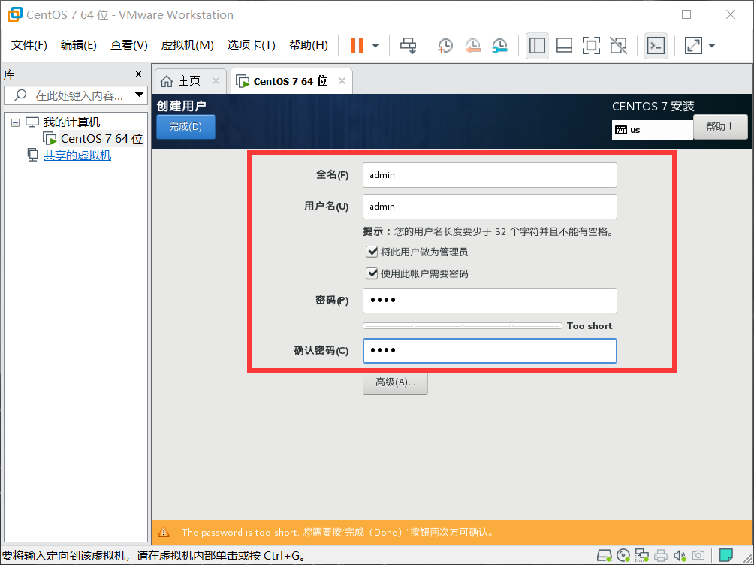The image size is (754, 565).
Task: Click the 密码(P) password field
Action: point(490,301)
